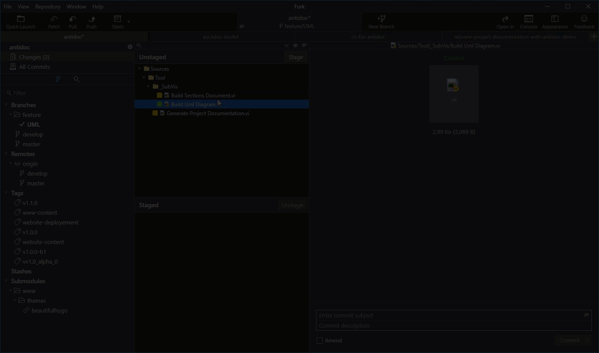Switch to the cli-for-antidoc tab
The width and height of the screenshot is (599, 353).
click(368, 37)
